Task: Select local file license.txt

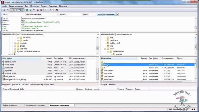Action: point(9,68)
